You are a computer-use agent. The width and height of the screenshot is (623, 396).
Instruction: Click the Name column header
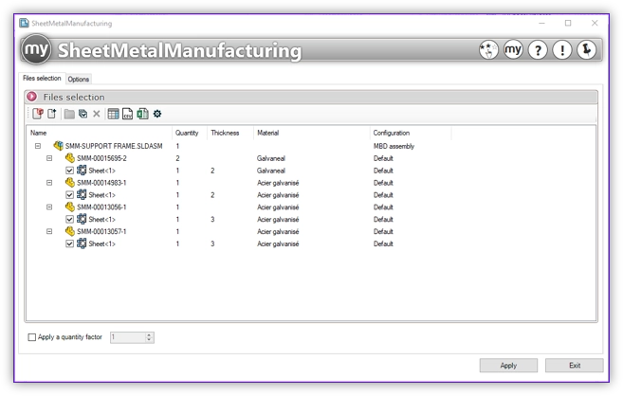click(x=99, y=133)
